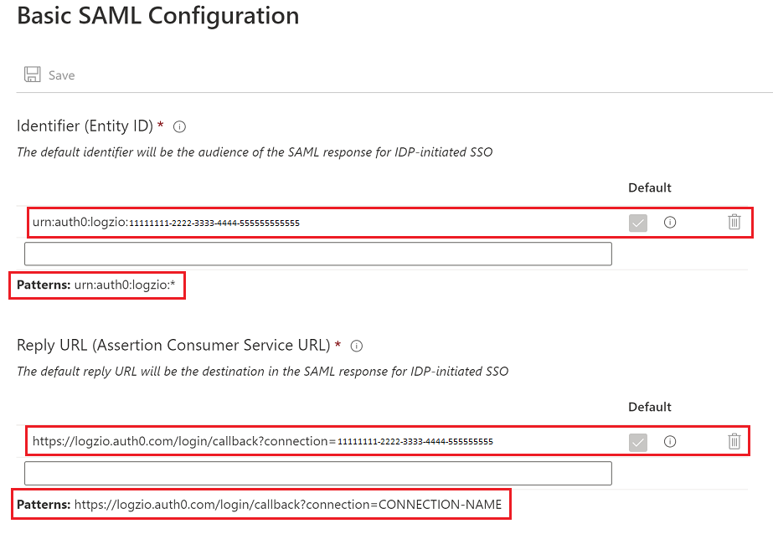
Task: Click info icon in the logzio callback URL row
Action: 670,441
